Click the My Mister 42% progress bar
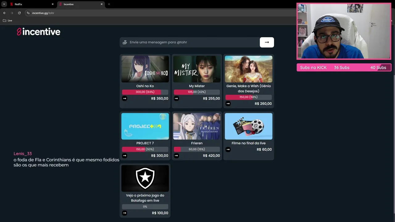The height and width of the screenshot is (222, 395). pyautogui.click(x=197, y=92)
